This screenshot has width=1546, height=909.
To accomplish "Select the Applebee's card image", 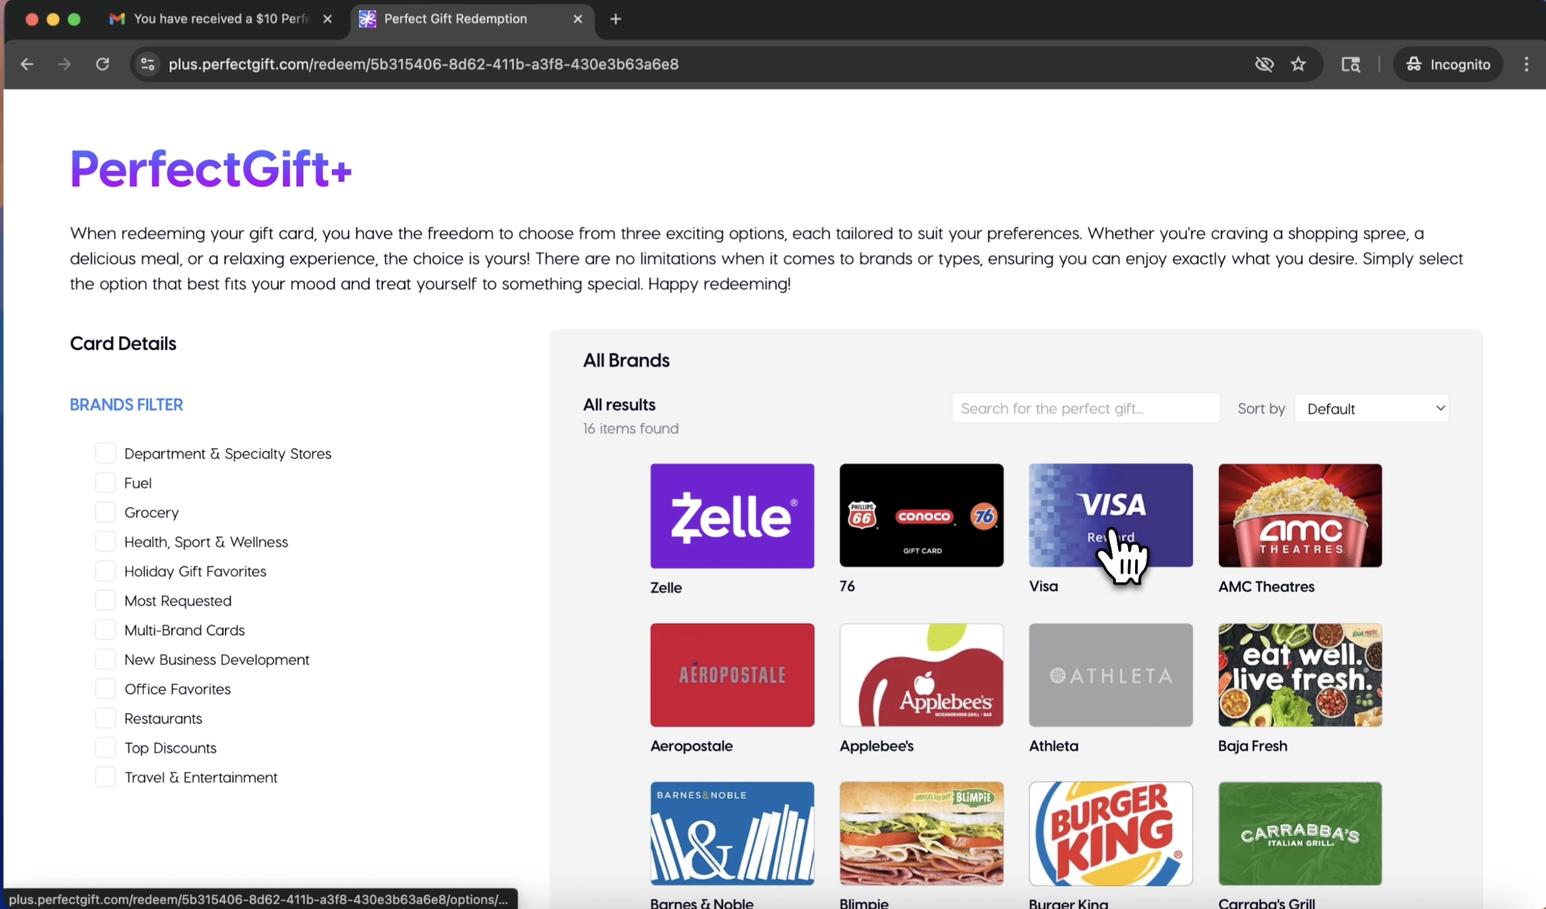I will (922, 675).
